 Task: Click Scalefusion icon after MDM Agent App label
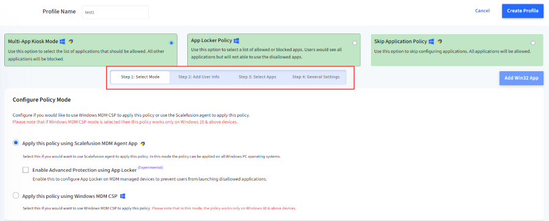(x=143, y=143)
